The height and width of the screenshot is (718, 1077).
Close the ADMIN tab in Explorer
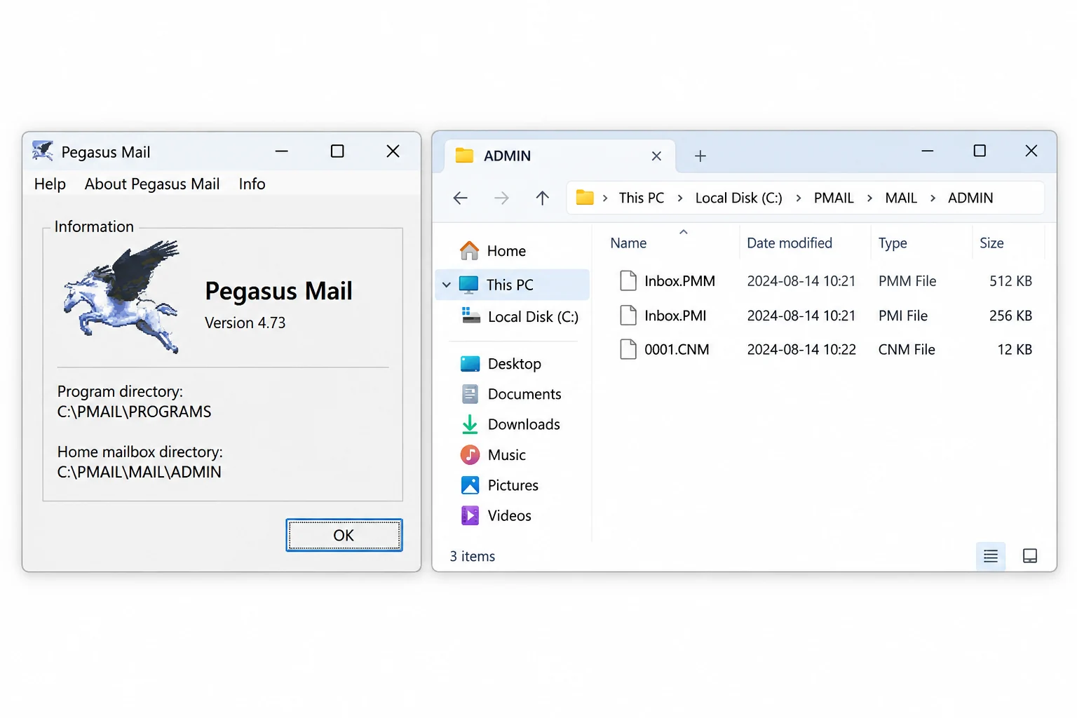(656, 156)
